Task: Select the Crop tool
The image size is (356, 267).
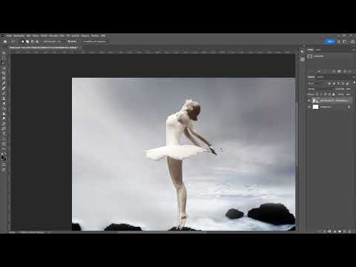Action: [x=4, y=73]
